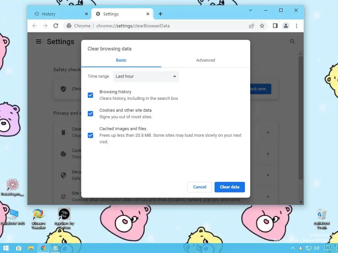The width and height of the screenshot is (338, 253).
Task: Reload the current page
Action: coord(56,26)
